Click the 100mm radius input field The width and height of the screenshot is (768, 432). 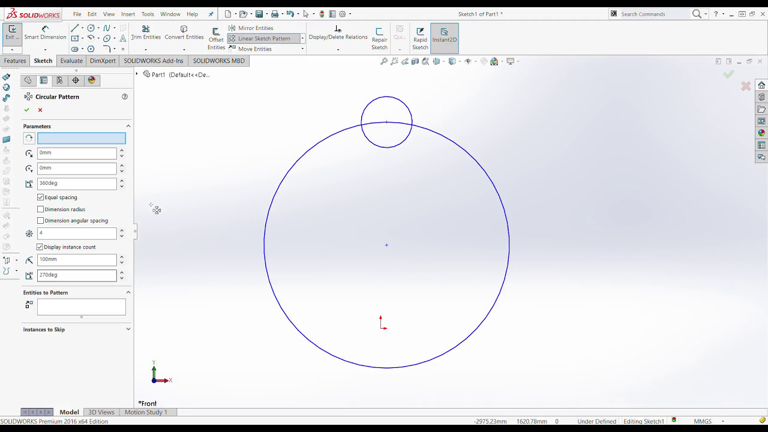(x=77, y=260)
